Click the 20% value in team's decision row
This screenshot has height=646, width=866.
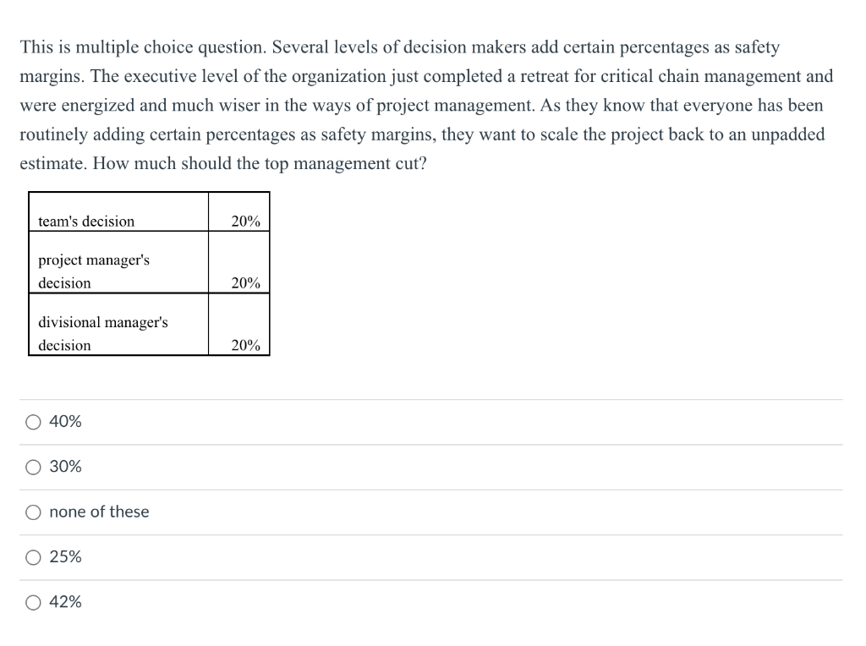click(245, 222)
